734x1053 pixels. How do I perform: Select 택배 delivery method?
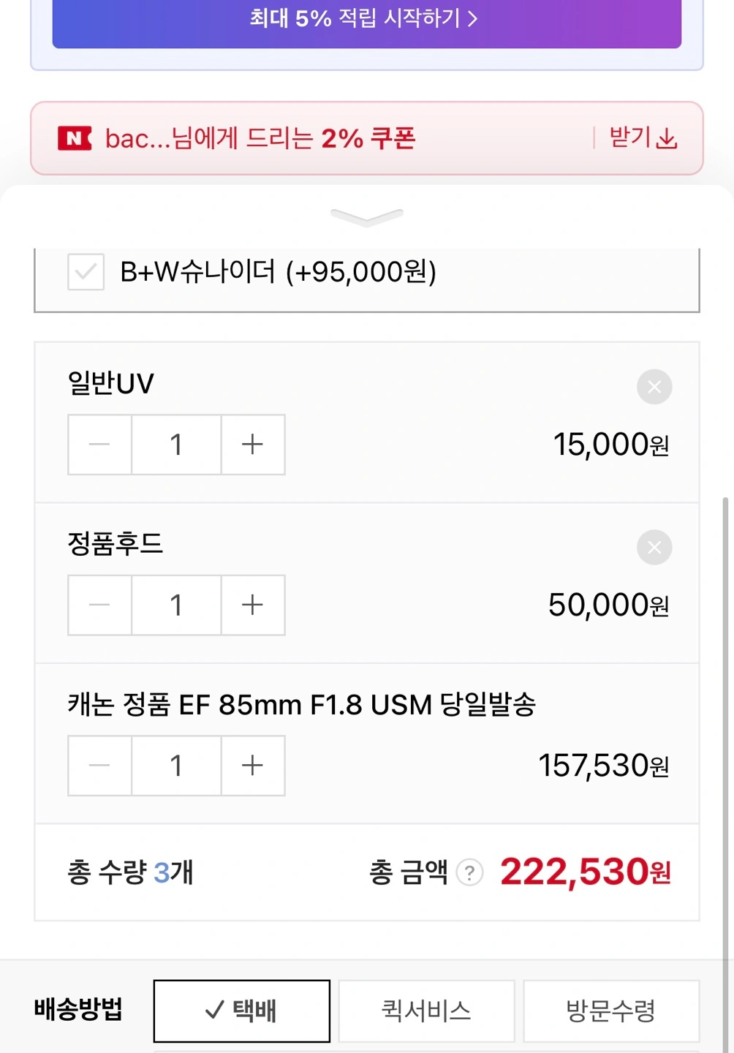[x=241, y=1011]
